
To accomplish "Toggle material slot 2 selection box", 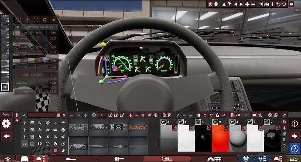I will [x=163, y=122].
